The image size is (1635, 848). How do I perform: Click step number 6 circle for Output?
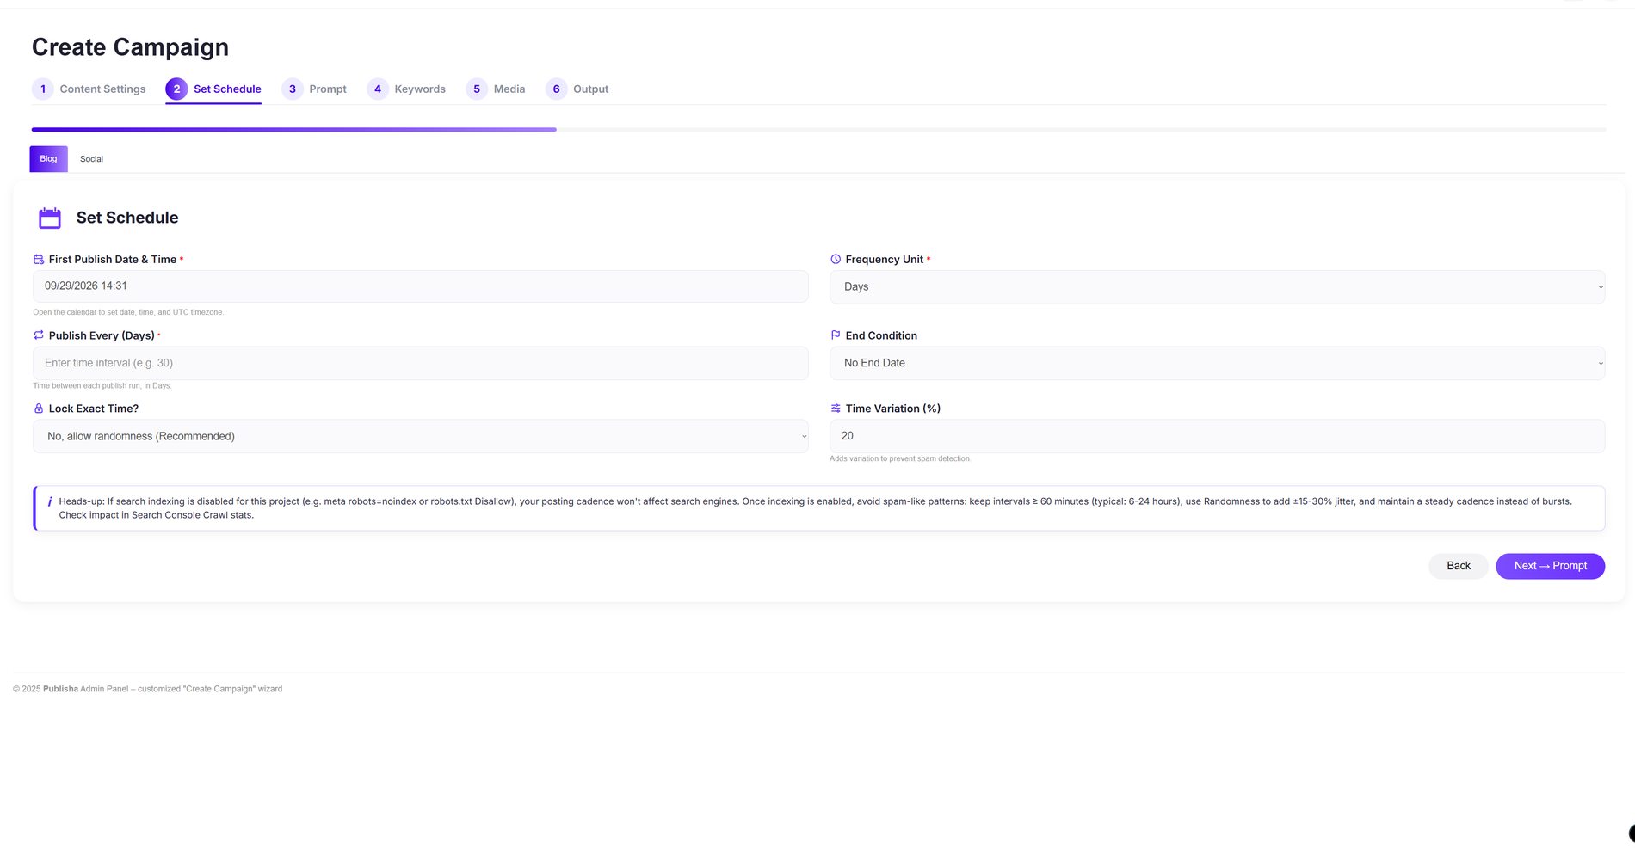[557, 89]
